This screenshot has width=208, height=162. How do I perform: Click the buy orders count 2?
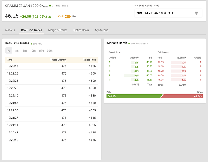(x=110, y=75)
